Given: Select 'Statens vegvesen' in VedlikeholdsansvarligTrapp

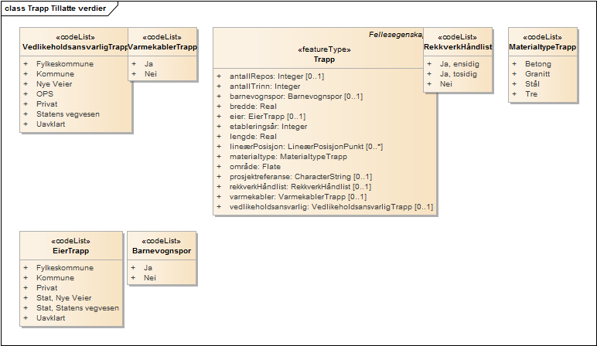Looking at the screenshot, I should click(68, 114).
